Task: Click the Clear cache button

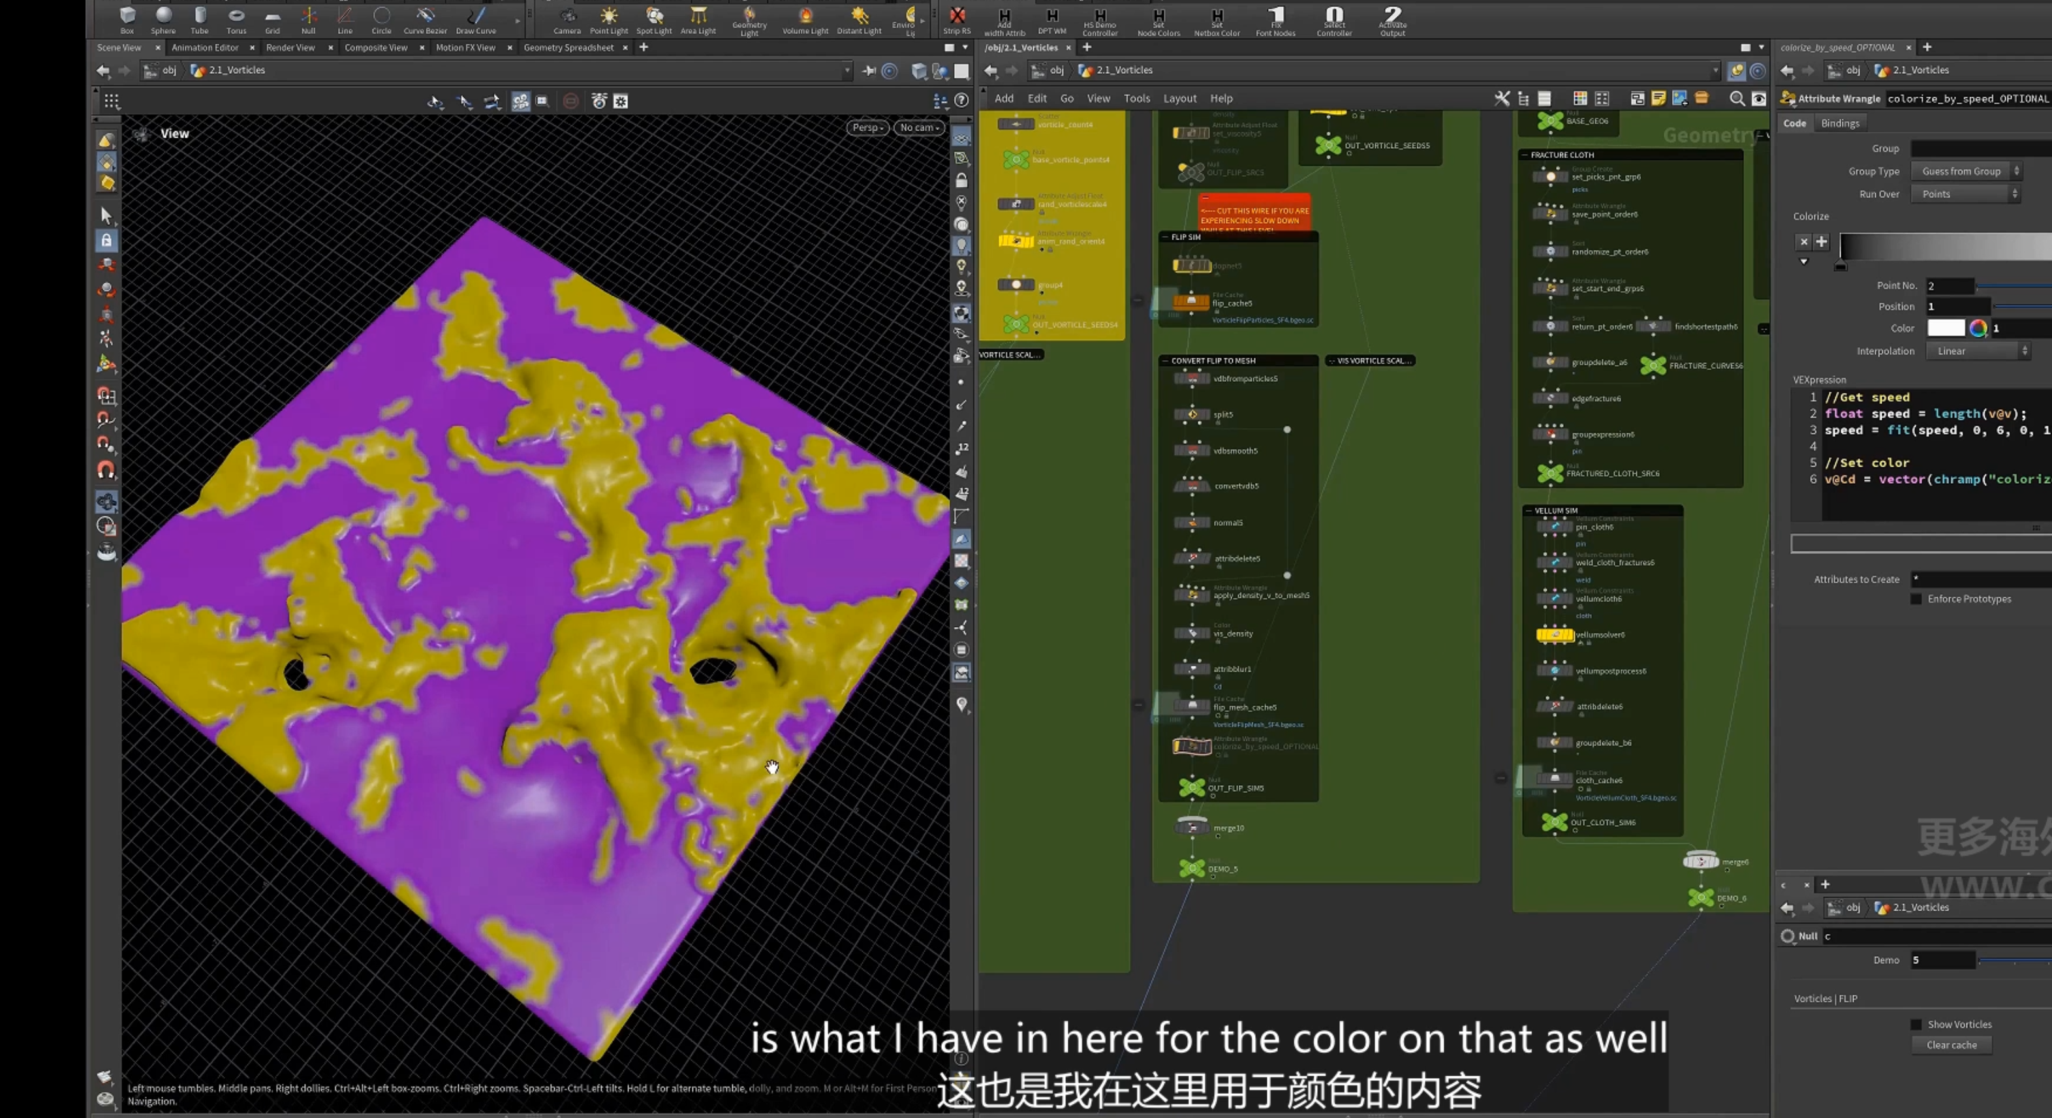Action: tap(1951, 1045)
